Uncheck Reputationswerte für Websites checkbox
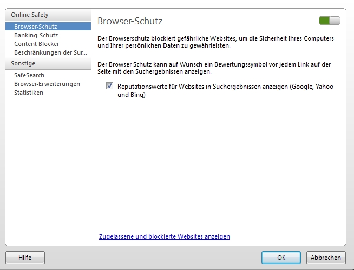Viewport: 354px width, 270px height. coord(109,86)
